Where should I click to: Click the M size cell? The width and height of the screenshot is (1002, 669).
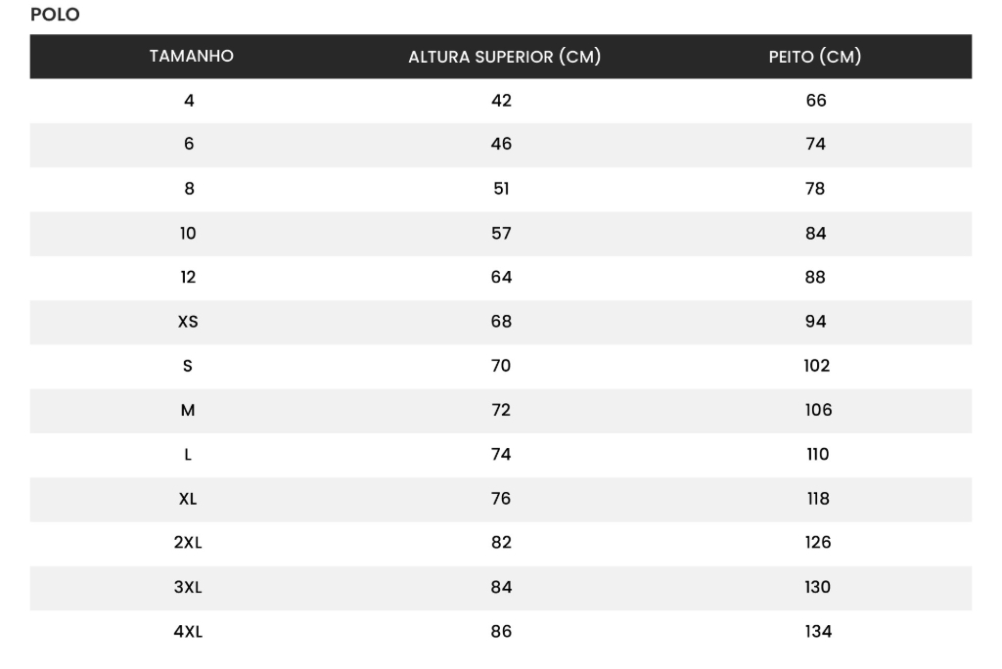click(188, 411)
